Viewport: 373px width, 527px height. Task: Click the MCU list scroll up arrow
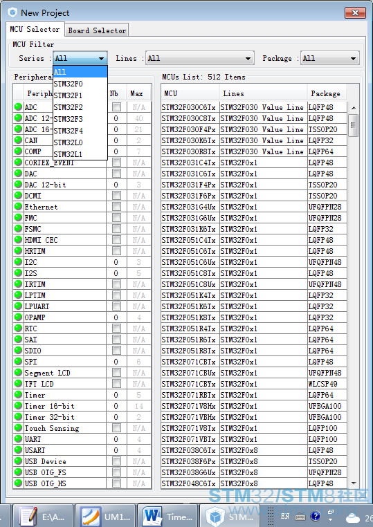tap(353, 108)
